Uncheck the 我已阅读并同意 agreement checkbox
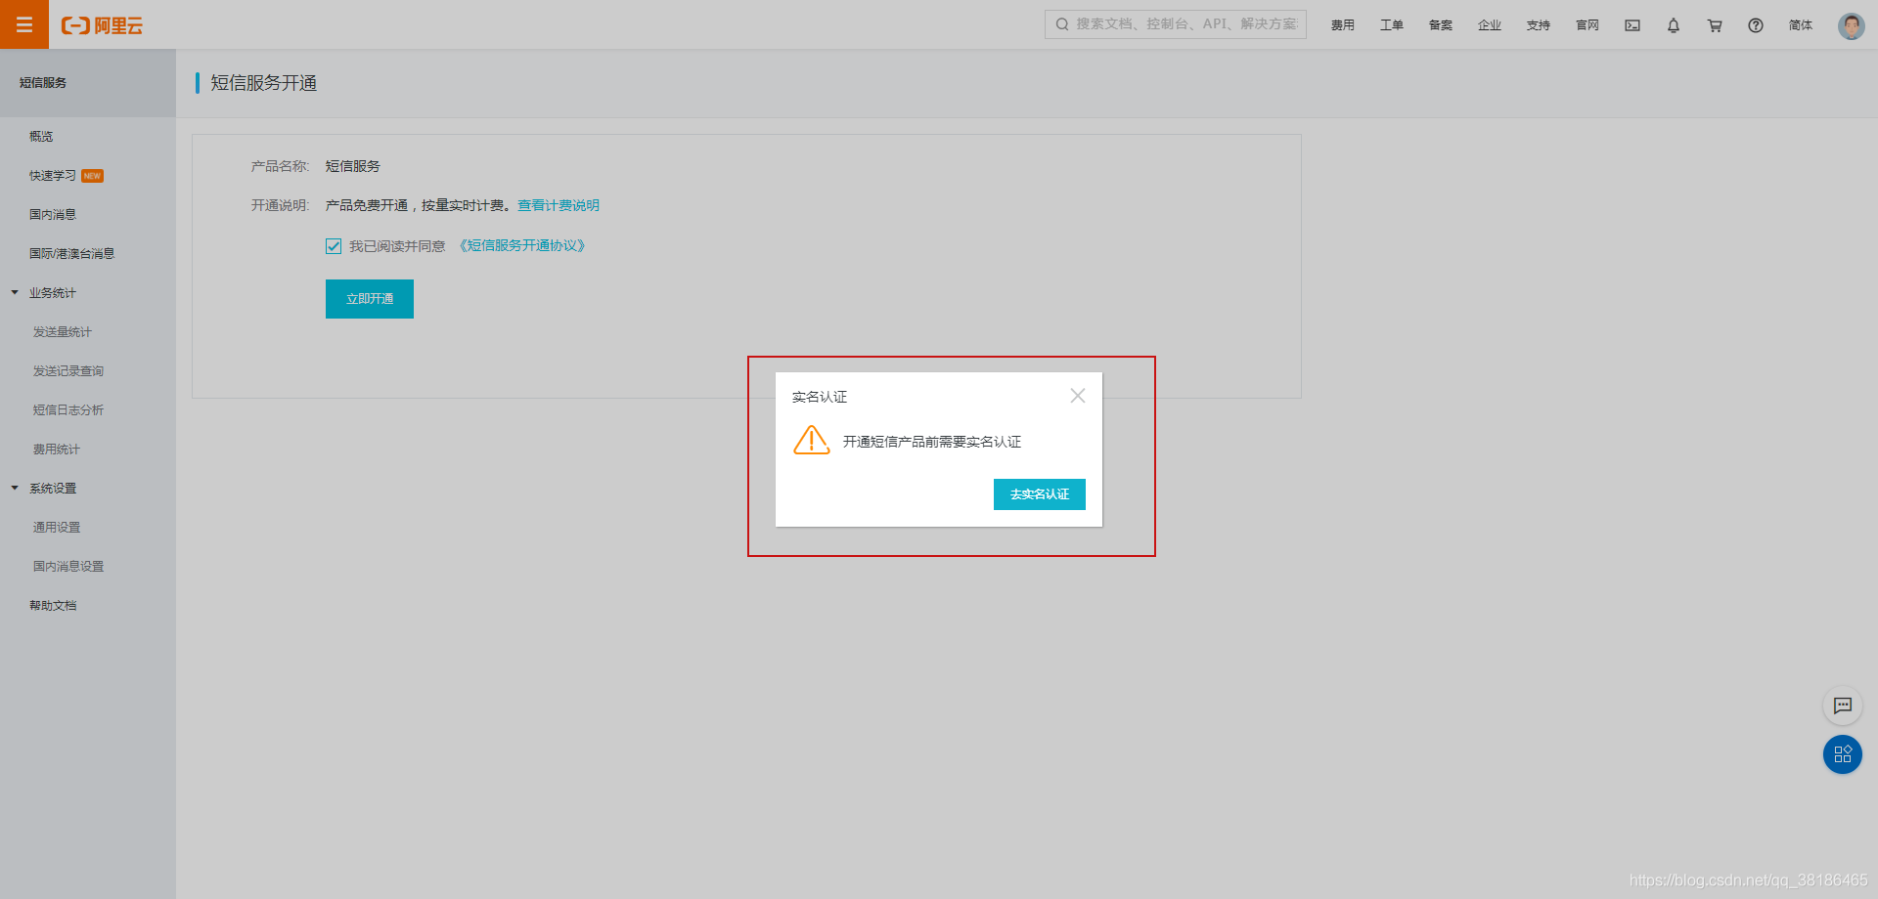Viewport: 1878px width, 899px height. [x=334, y=245]
